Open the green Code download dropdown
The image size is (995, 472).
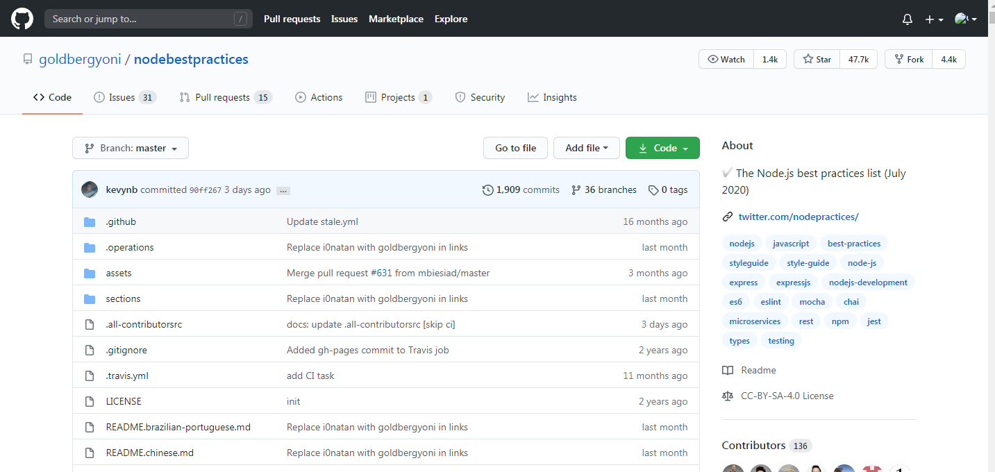(x=662, y=148)
